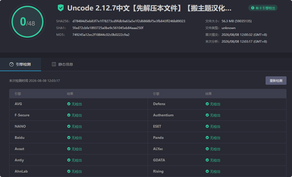Click 无检出 result text in Panda row
The height and width of the screenshot is (177, 292).
point(215,138)
